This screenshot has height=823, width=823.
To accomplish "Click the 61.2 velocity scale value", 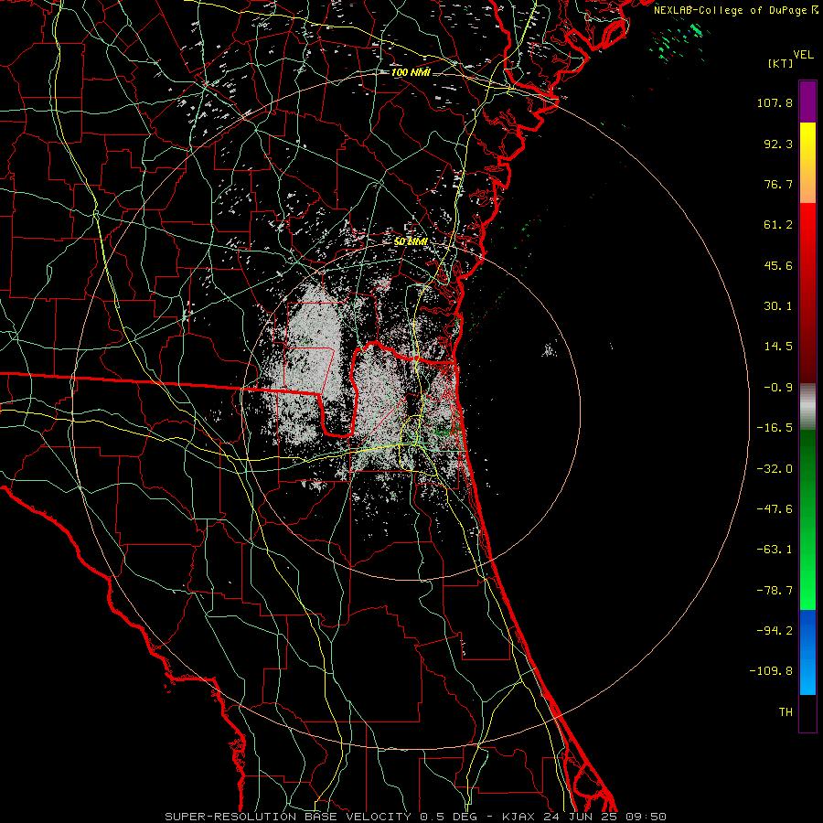I will (778, 225).
